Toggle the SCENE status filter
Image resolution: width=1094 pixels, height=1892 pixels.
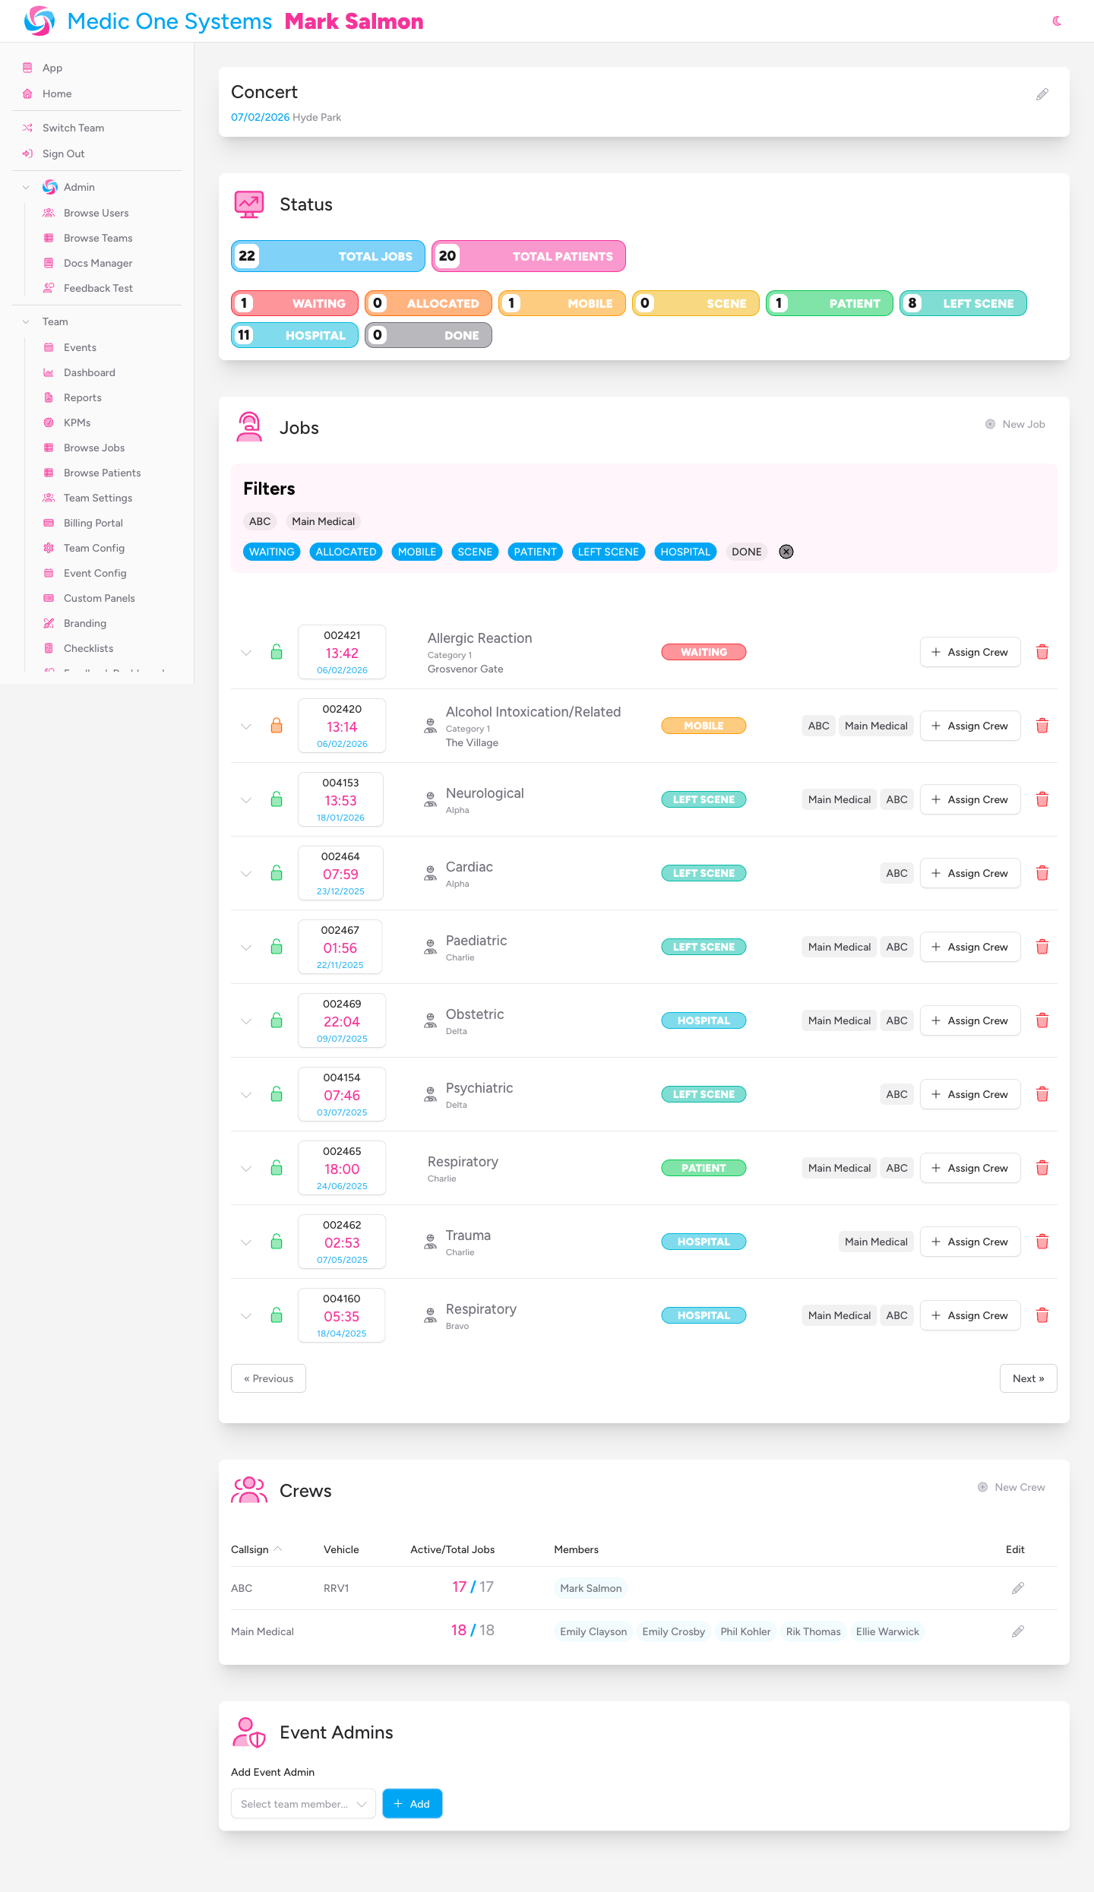click(475, 552)
